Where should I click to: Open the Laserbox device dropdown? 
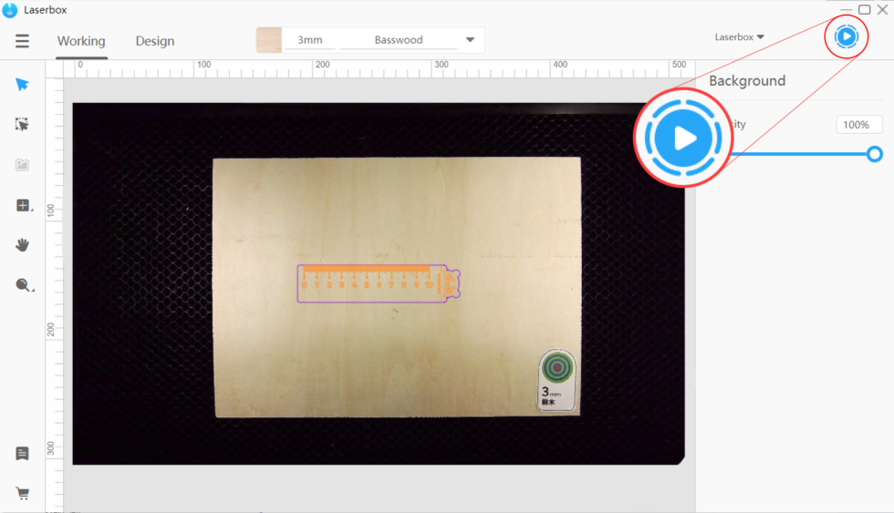click(x=739, y=37)
